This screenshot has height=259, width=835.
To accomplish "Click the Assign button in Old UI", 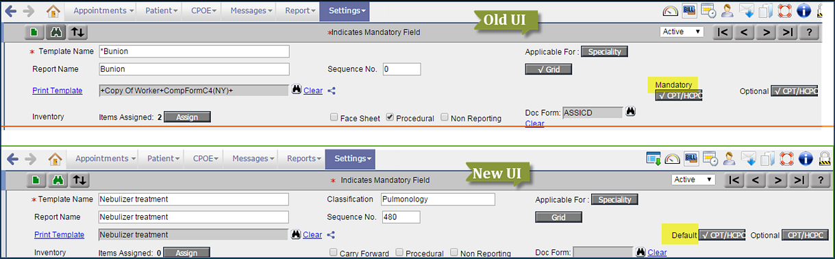I will [187, 117].
